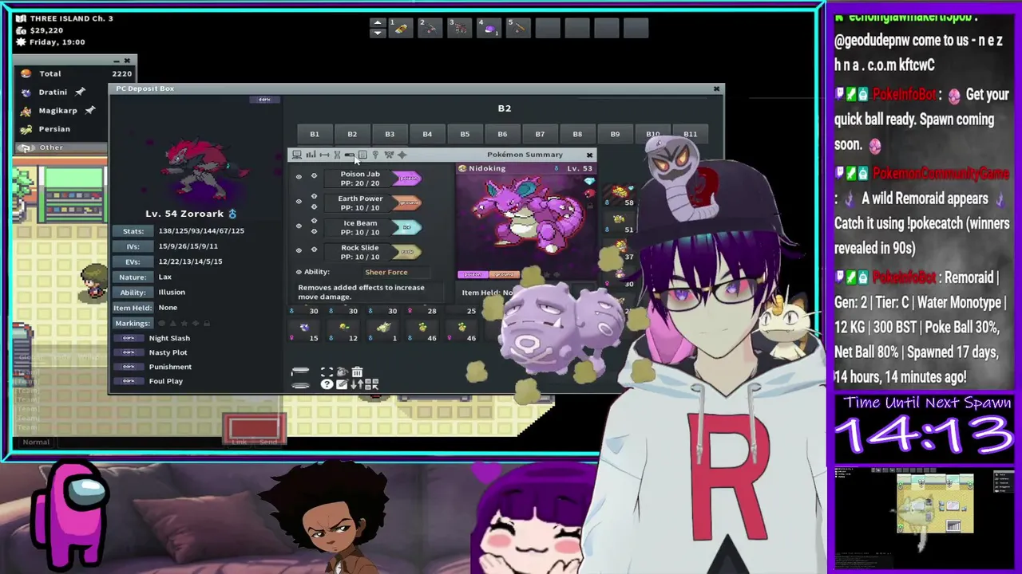
Task: Close the PC Deposit Box window
Action: [716, 88]
